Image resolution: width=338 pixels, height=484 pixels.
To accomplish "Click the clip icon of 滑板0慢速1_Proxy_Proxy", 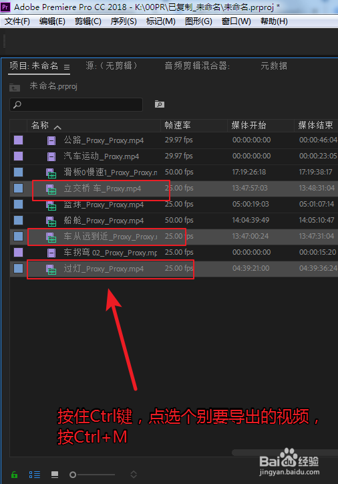I will (x=51, y=173).
